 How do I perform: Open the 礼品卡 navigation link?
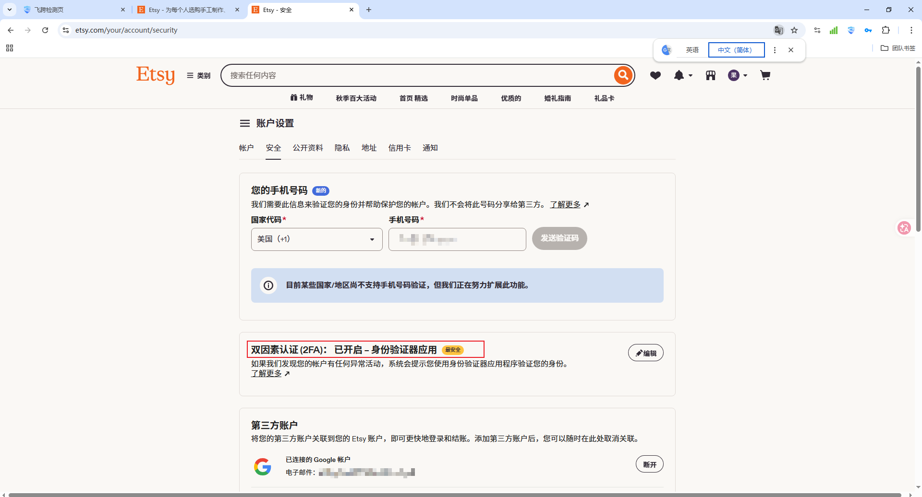(604, 98)
